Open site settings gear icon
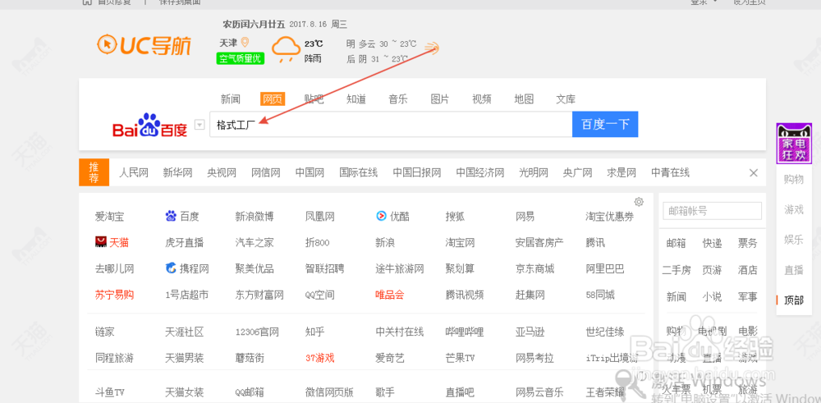 [x=639, y=202]
